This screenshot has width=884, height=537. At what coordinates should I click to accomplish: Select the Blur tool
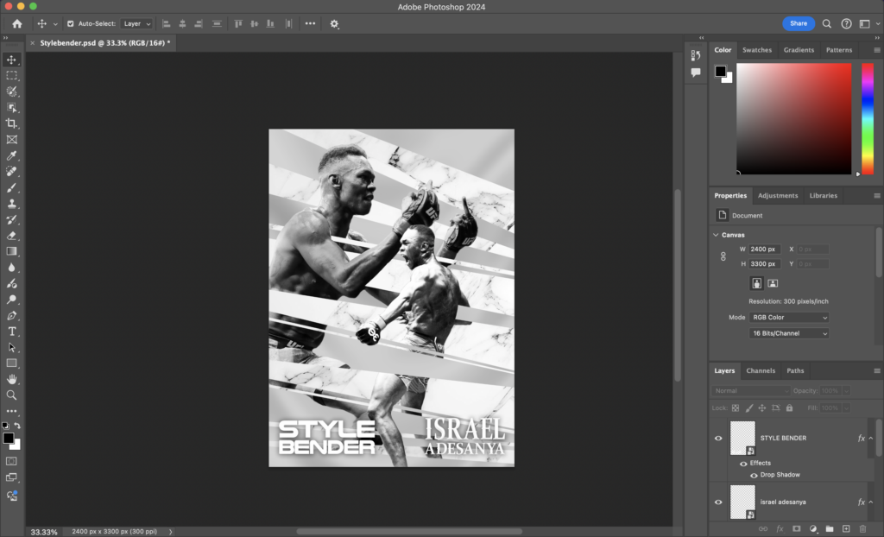11,268
